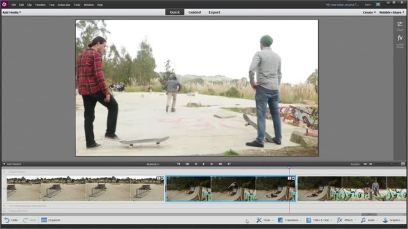Step back one frame
The width and height of the screenshot is (408, 229).
196,164
